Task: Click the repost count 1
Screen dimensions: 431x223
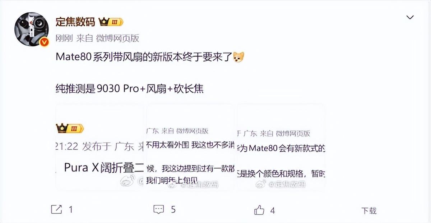Action: (71, 209)
